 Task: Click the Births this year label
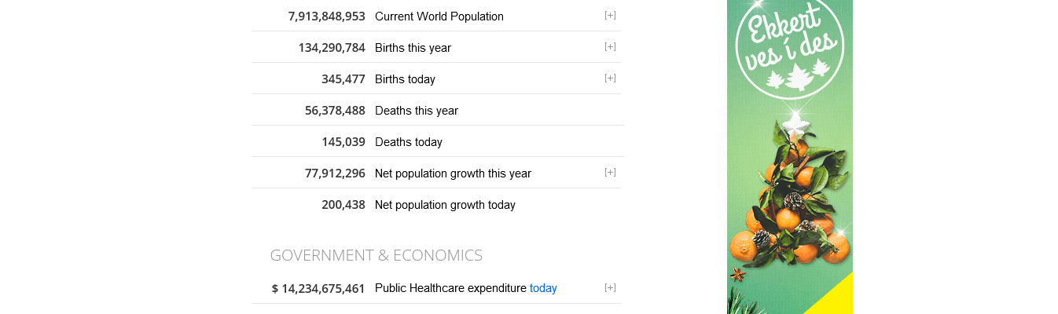(413, 48)
